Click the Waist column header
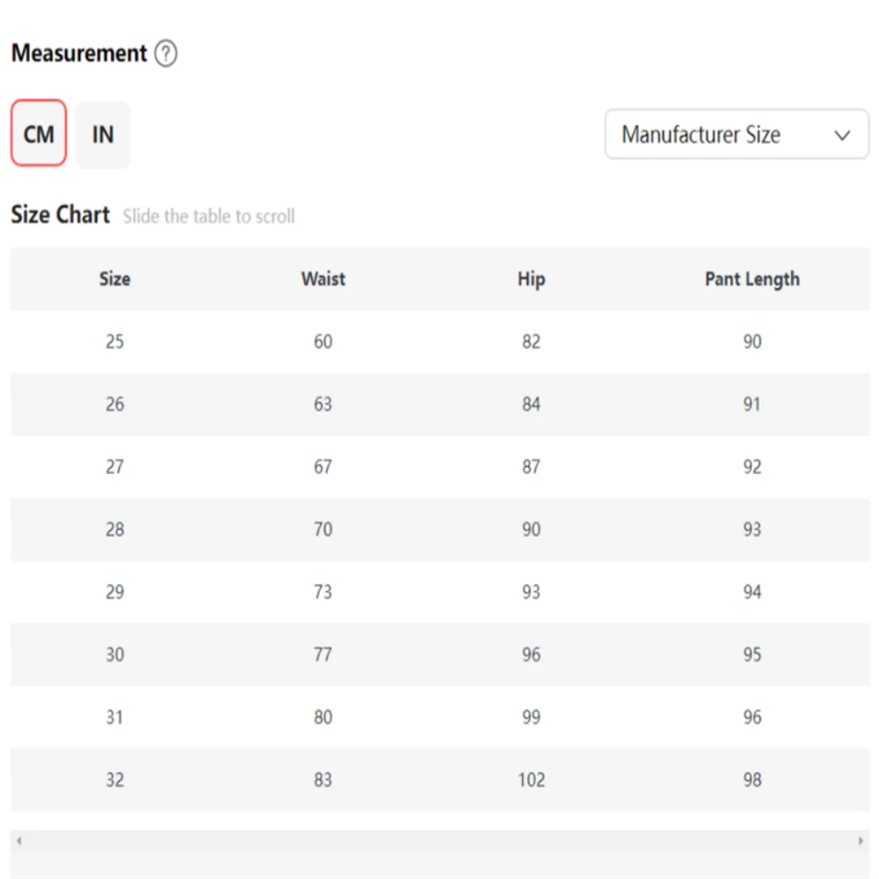 (x=323, y=280)
